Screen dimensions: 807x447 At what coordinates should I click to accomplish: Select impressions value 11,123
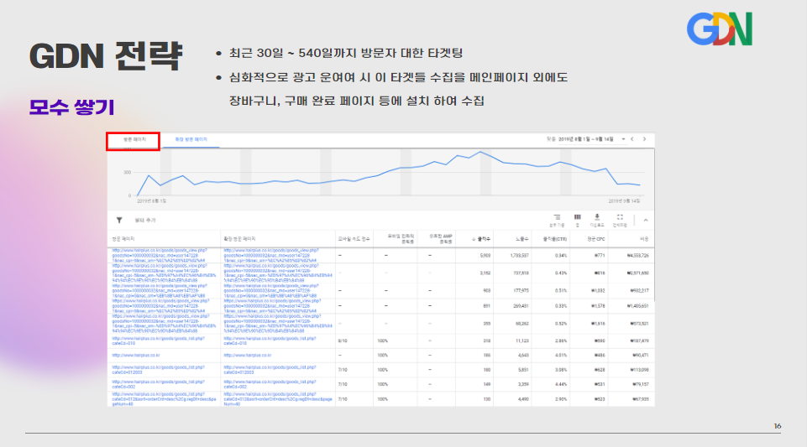(521, 341)
